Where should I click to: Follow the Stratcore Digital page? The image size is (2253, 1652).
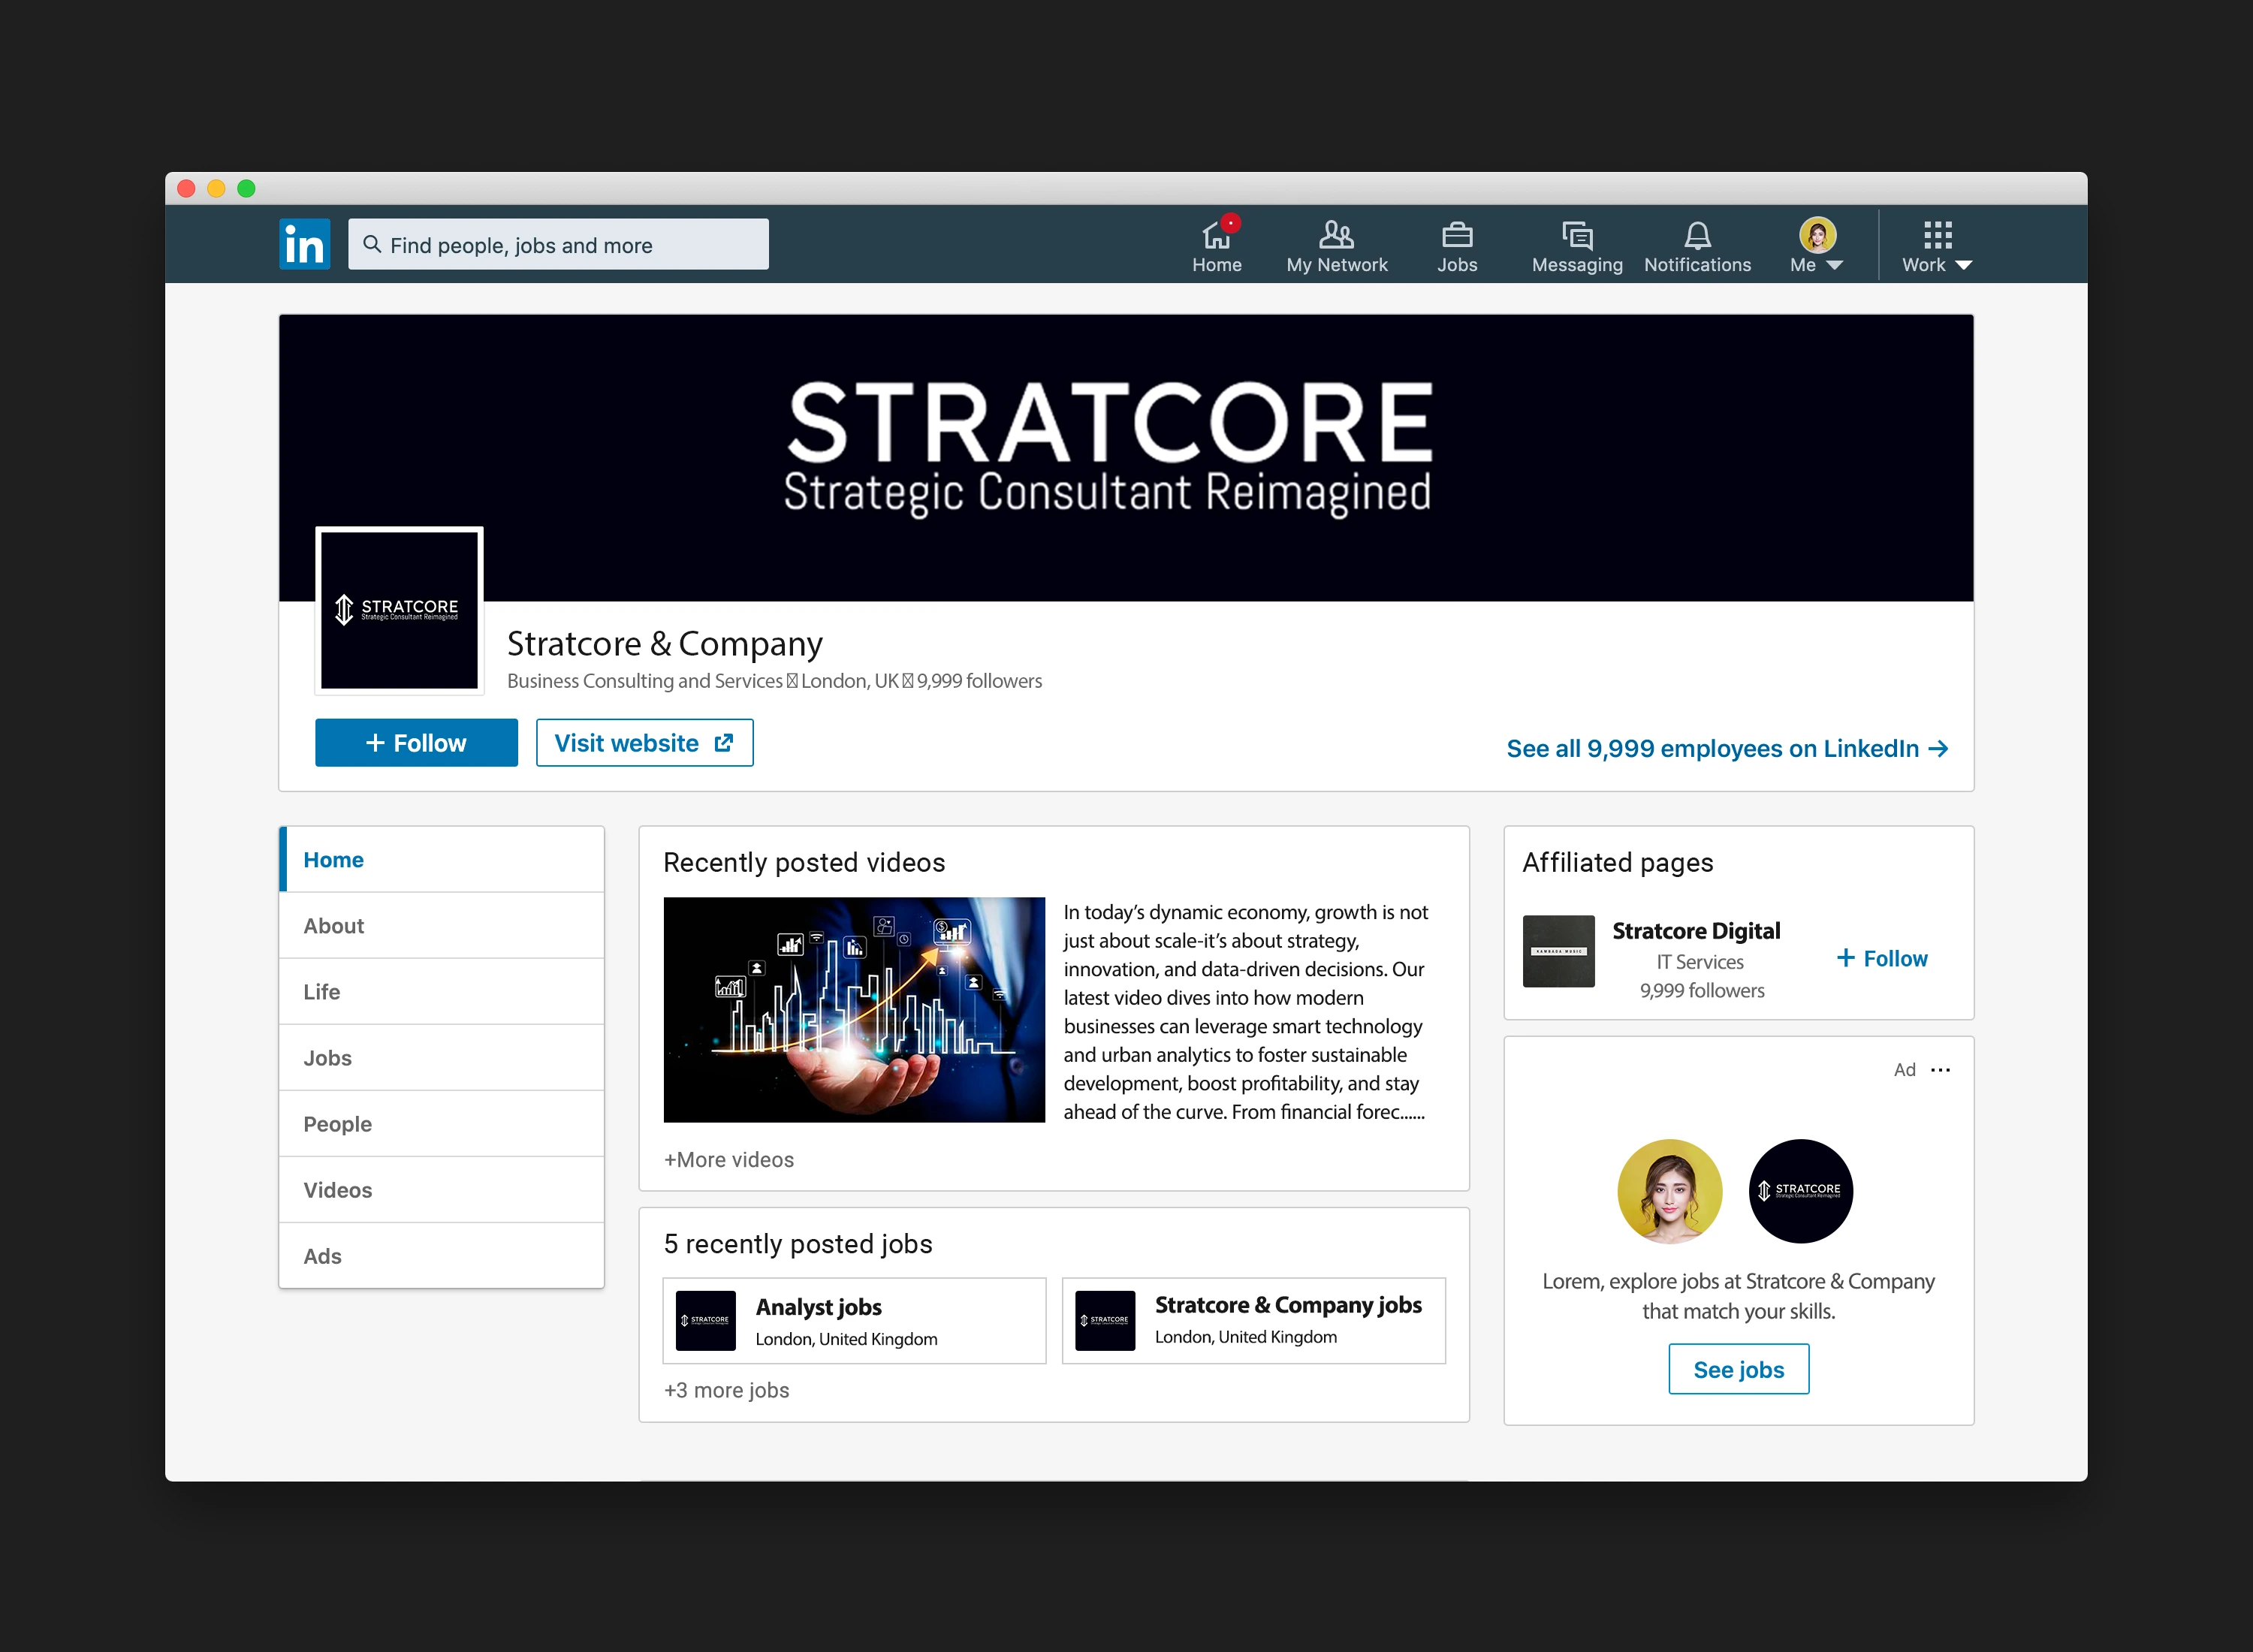tap(1881, 959)
